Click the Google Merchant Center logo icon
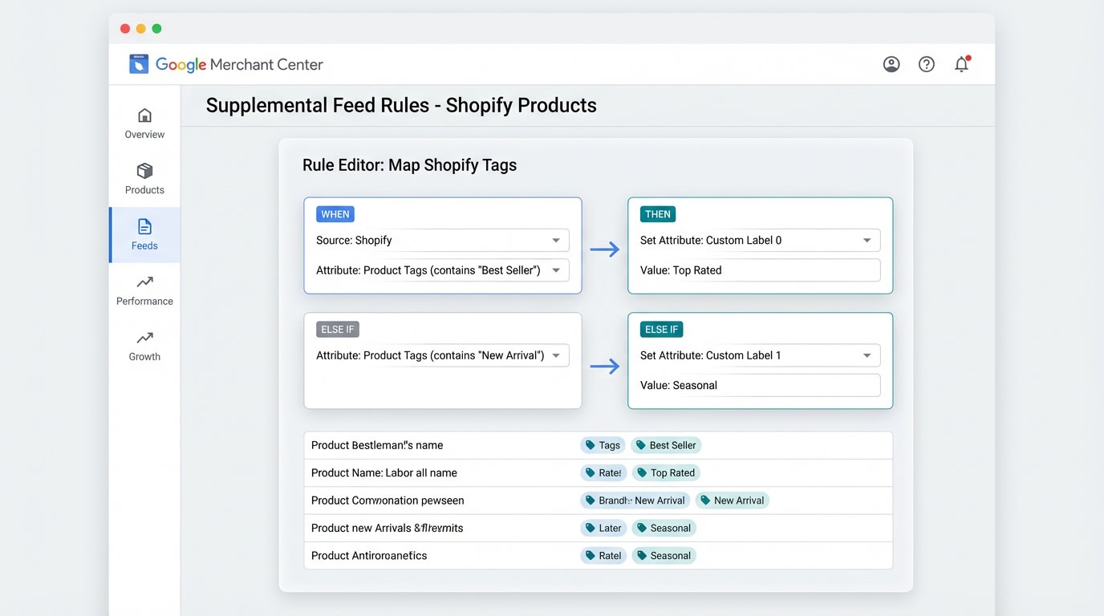This screenshot has width=1104, height=616. [139, 63]
